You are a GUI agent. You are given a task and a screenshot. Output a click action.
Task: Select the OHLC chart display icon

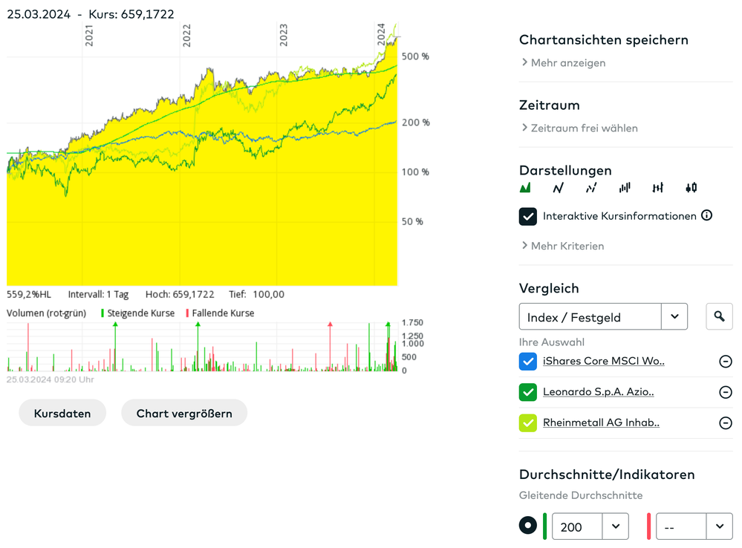pos(657,188)
